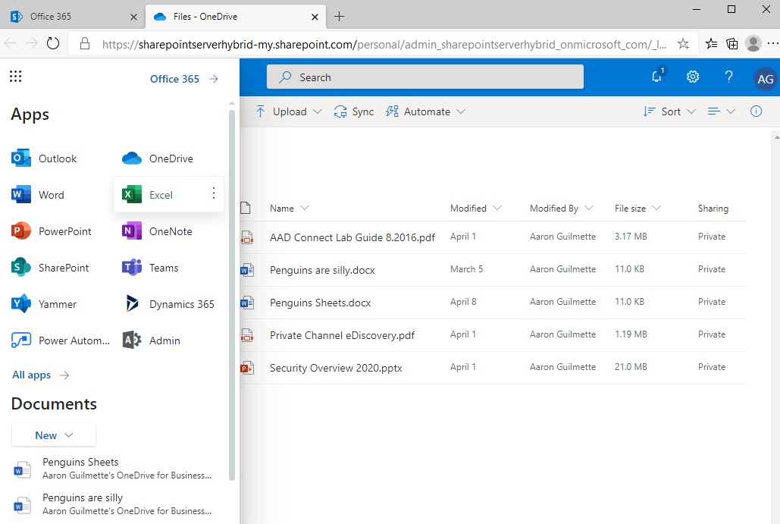Open the app launcher waffle icon

(15, 76)
